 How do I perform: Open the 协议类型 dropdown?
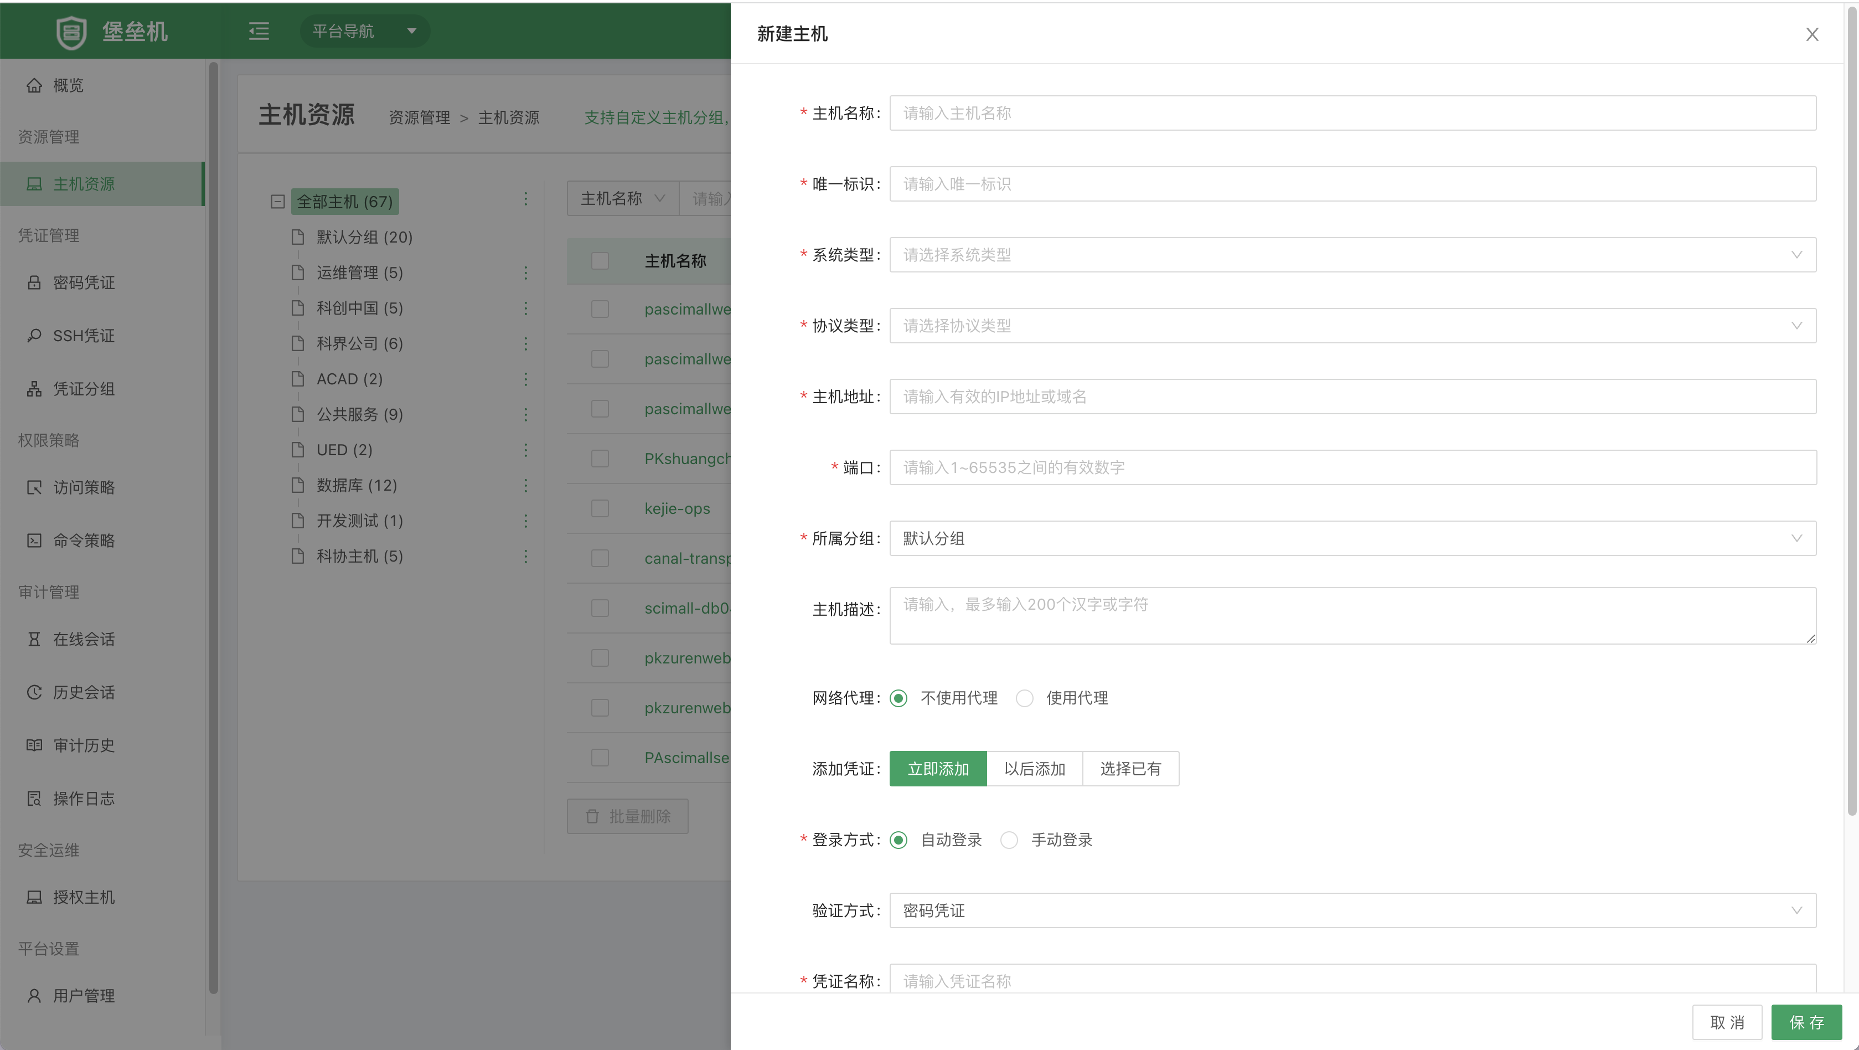pyautogui.click(x=1352, y=326)
